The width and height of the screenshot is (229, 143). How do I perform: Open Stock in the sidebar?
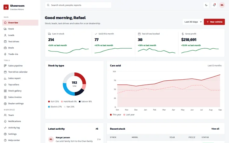20,29
